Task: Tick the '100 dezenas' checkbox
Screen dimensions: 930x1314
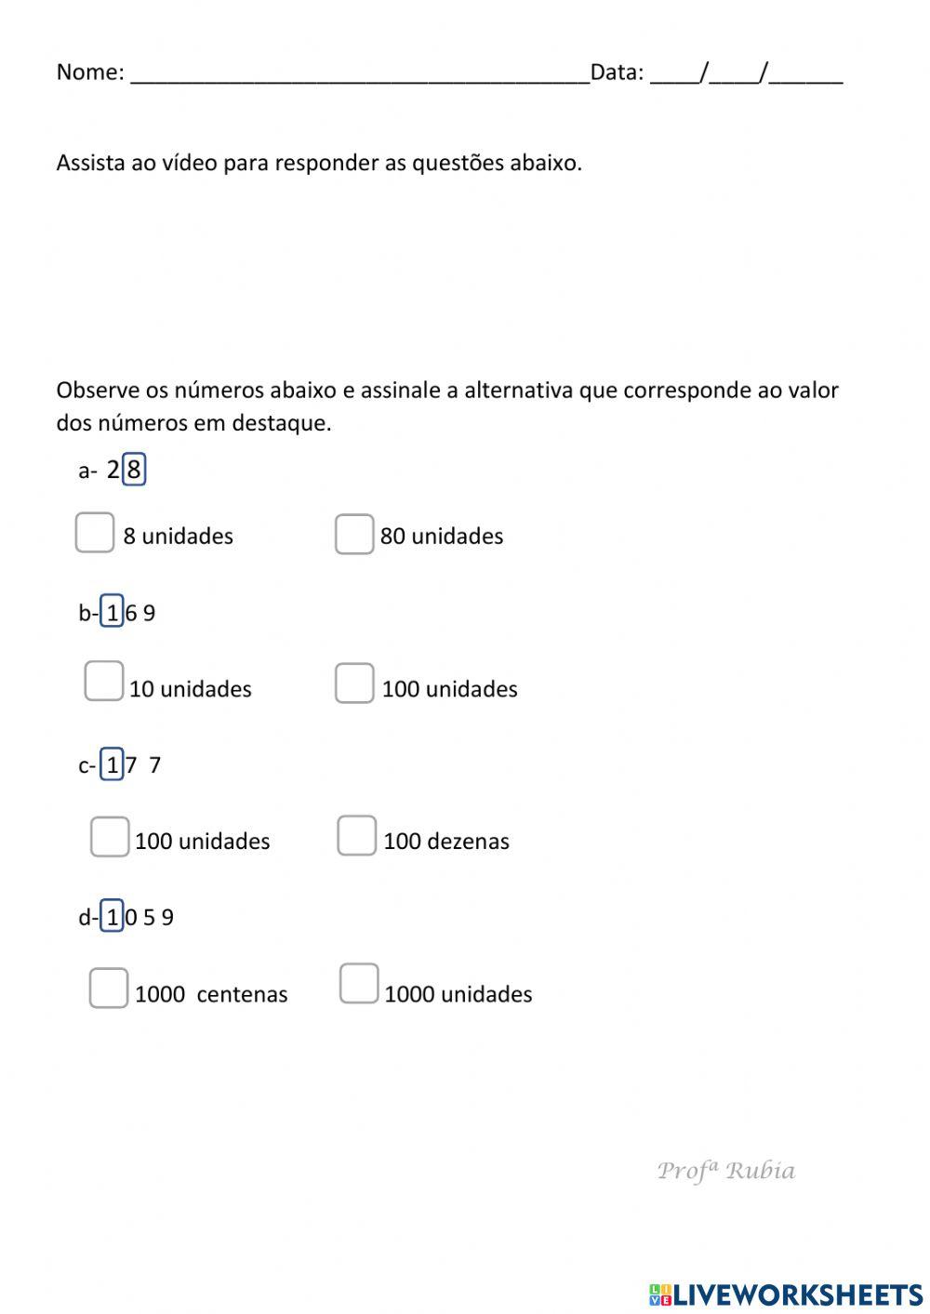Action: 356,835
